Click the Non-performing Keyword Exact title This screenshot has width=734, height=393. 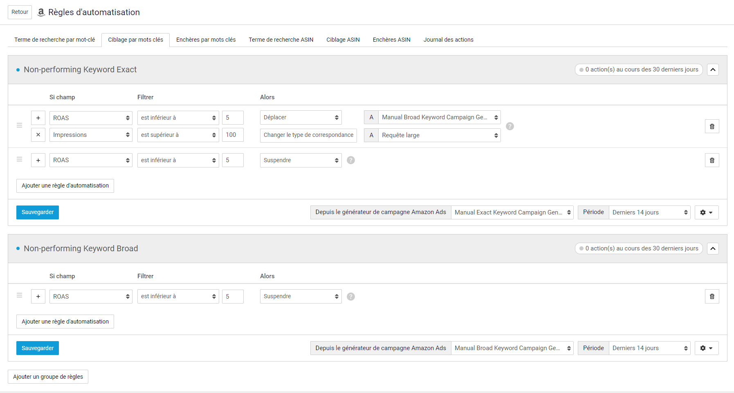80,69
